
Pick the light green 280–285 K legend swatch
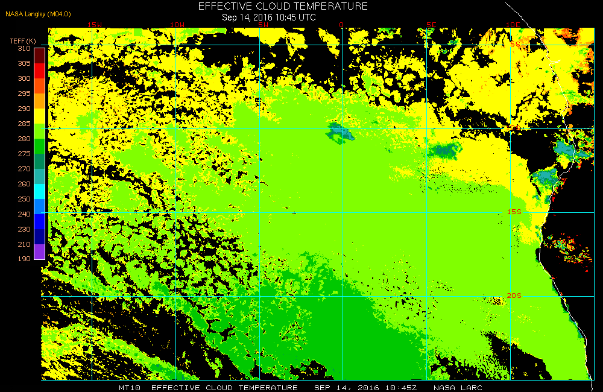click(39, 131)
